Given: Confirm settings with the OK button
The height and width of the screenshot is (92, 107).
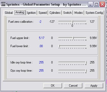Looking at the screenshot, I should pyautogui.click(x=53, y=86).
